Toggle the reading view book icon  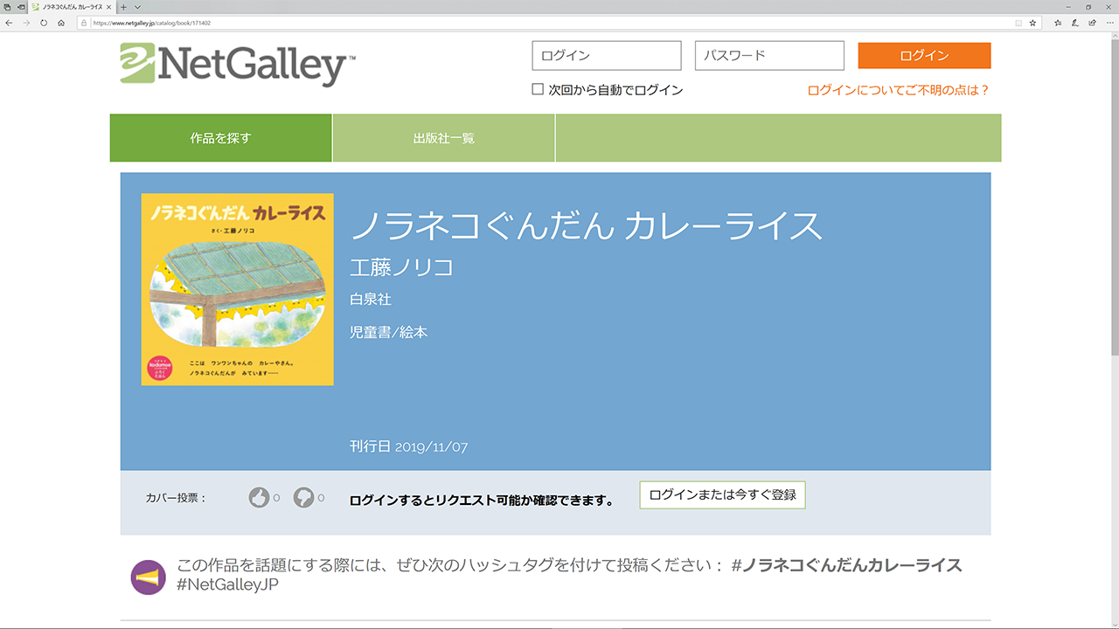tap(1018, 23)
